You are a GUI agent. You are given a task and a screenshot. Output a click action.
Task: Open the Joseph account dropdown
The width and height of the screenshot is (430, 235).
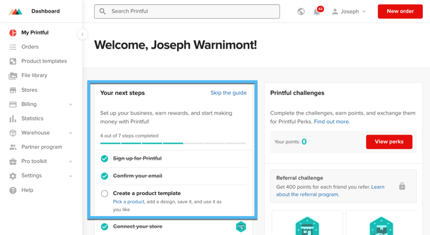tap(349, 12)
